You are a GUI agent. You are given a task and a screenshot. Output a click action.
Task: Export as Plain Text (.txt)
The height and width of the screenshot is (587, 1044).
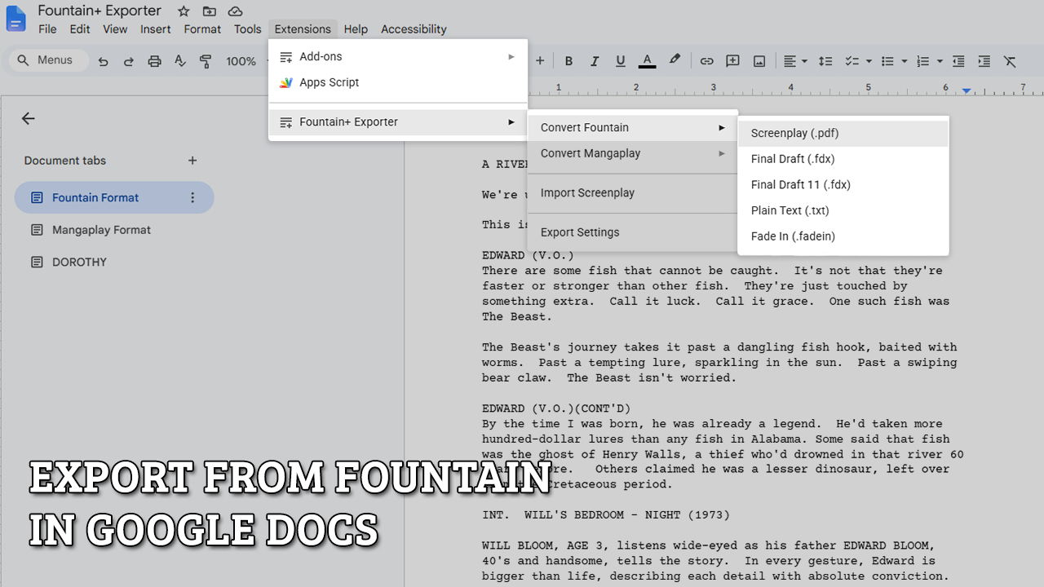click(843, 210)
